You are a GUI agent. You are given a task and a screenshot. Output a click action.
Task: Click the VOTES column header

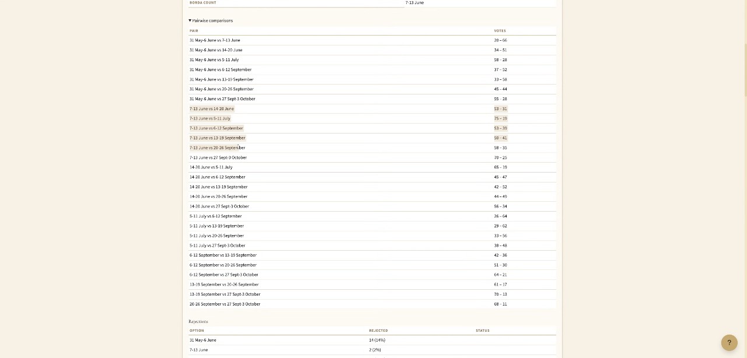tap(500, 30)
